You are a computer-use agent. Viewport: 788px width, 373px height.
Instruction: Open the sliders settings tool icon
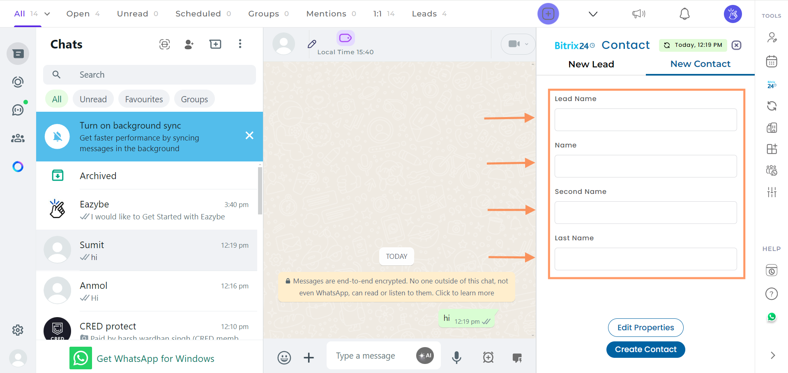coord(772,192)
